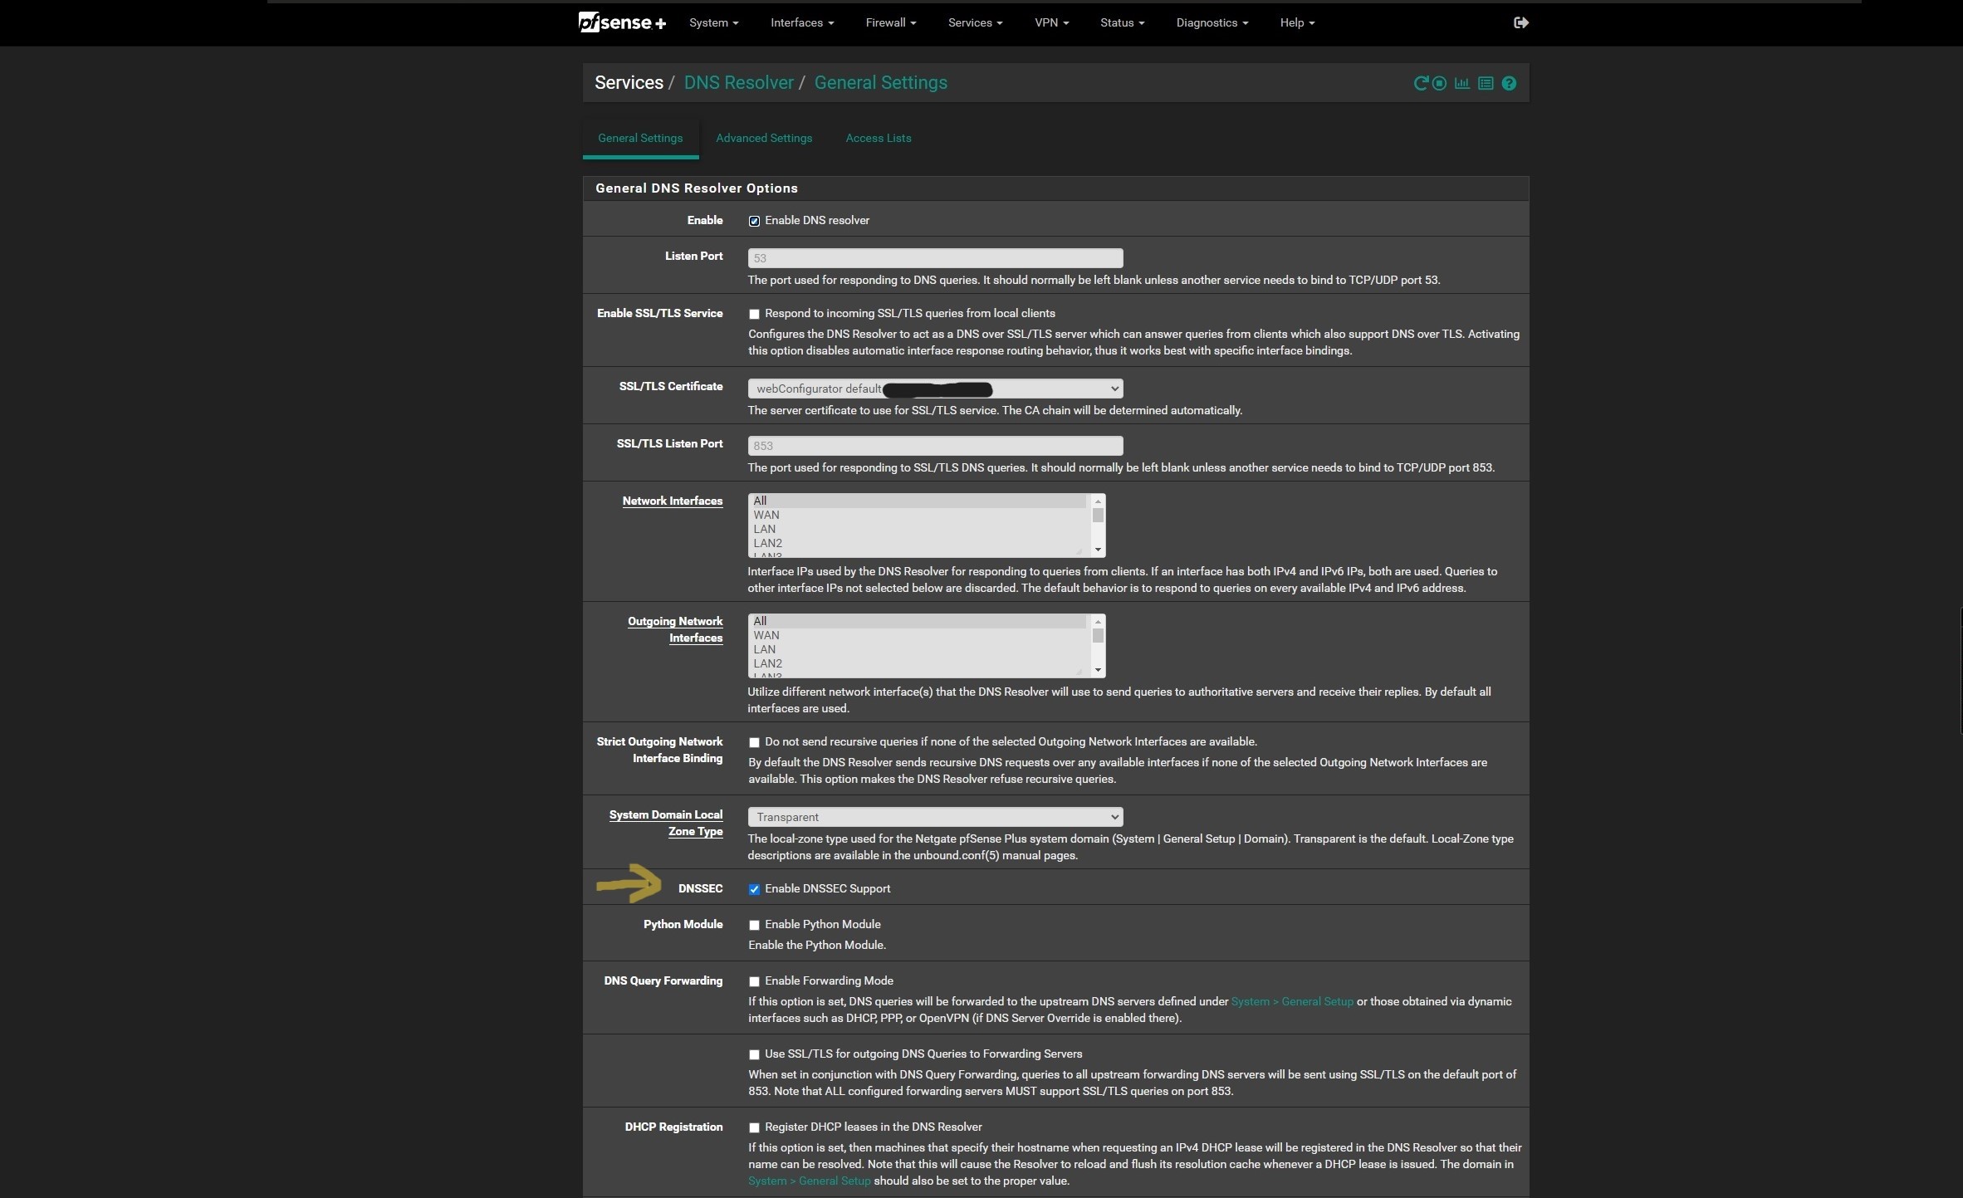Expand System Domain Local Zone Type dropdown
Screen dimensions: 1963x1198
point(935,817)
